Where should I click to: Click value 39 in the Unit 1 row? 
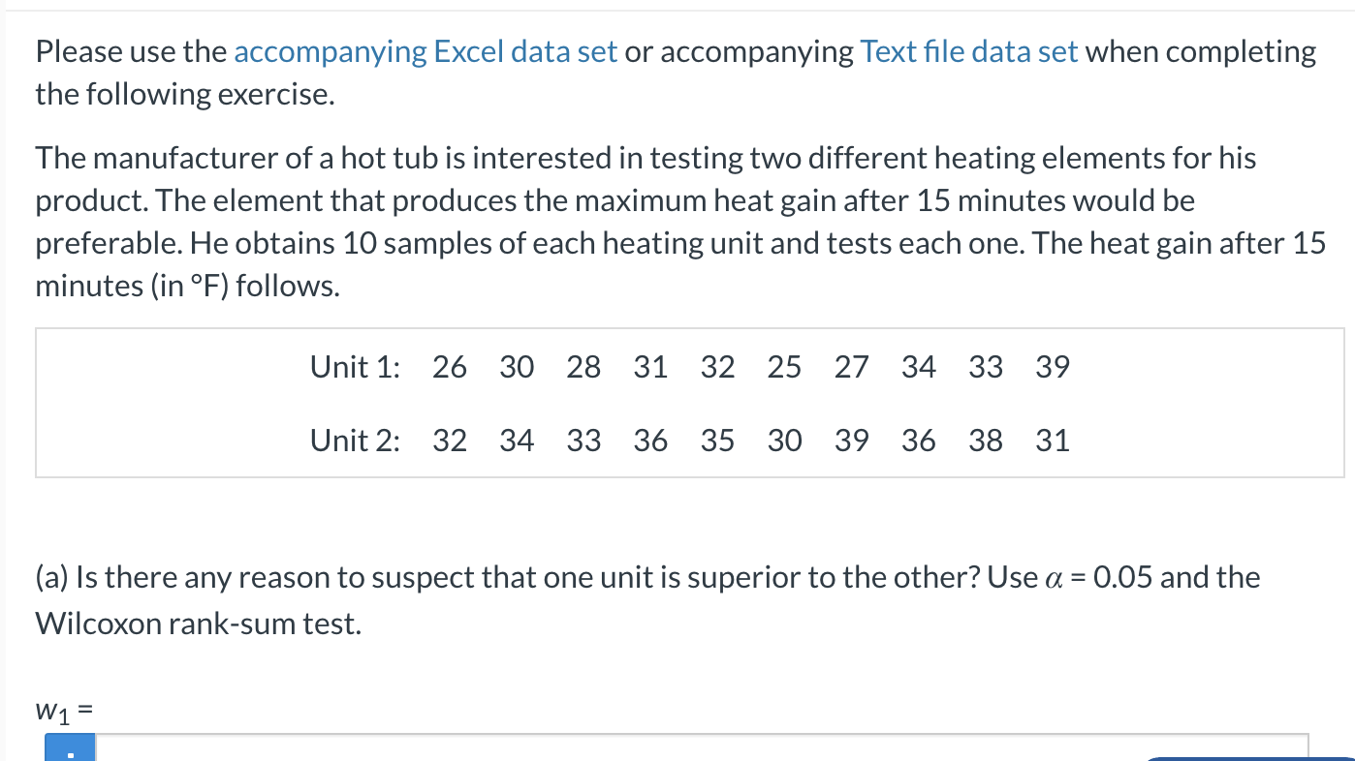coord(1053,367)
